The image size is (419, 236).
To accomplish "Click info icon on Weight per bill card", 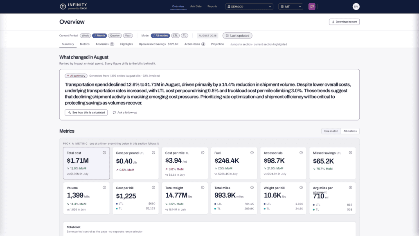I will 301,188.
